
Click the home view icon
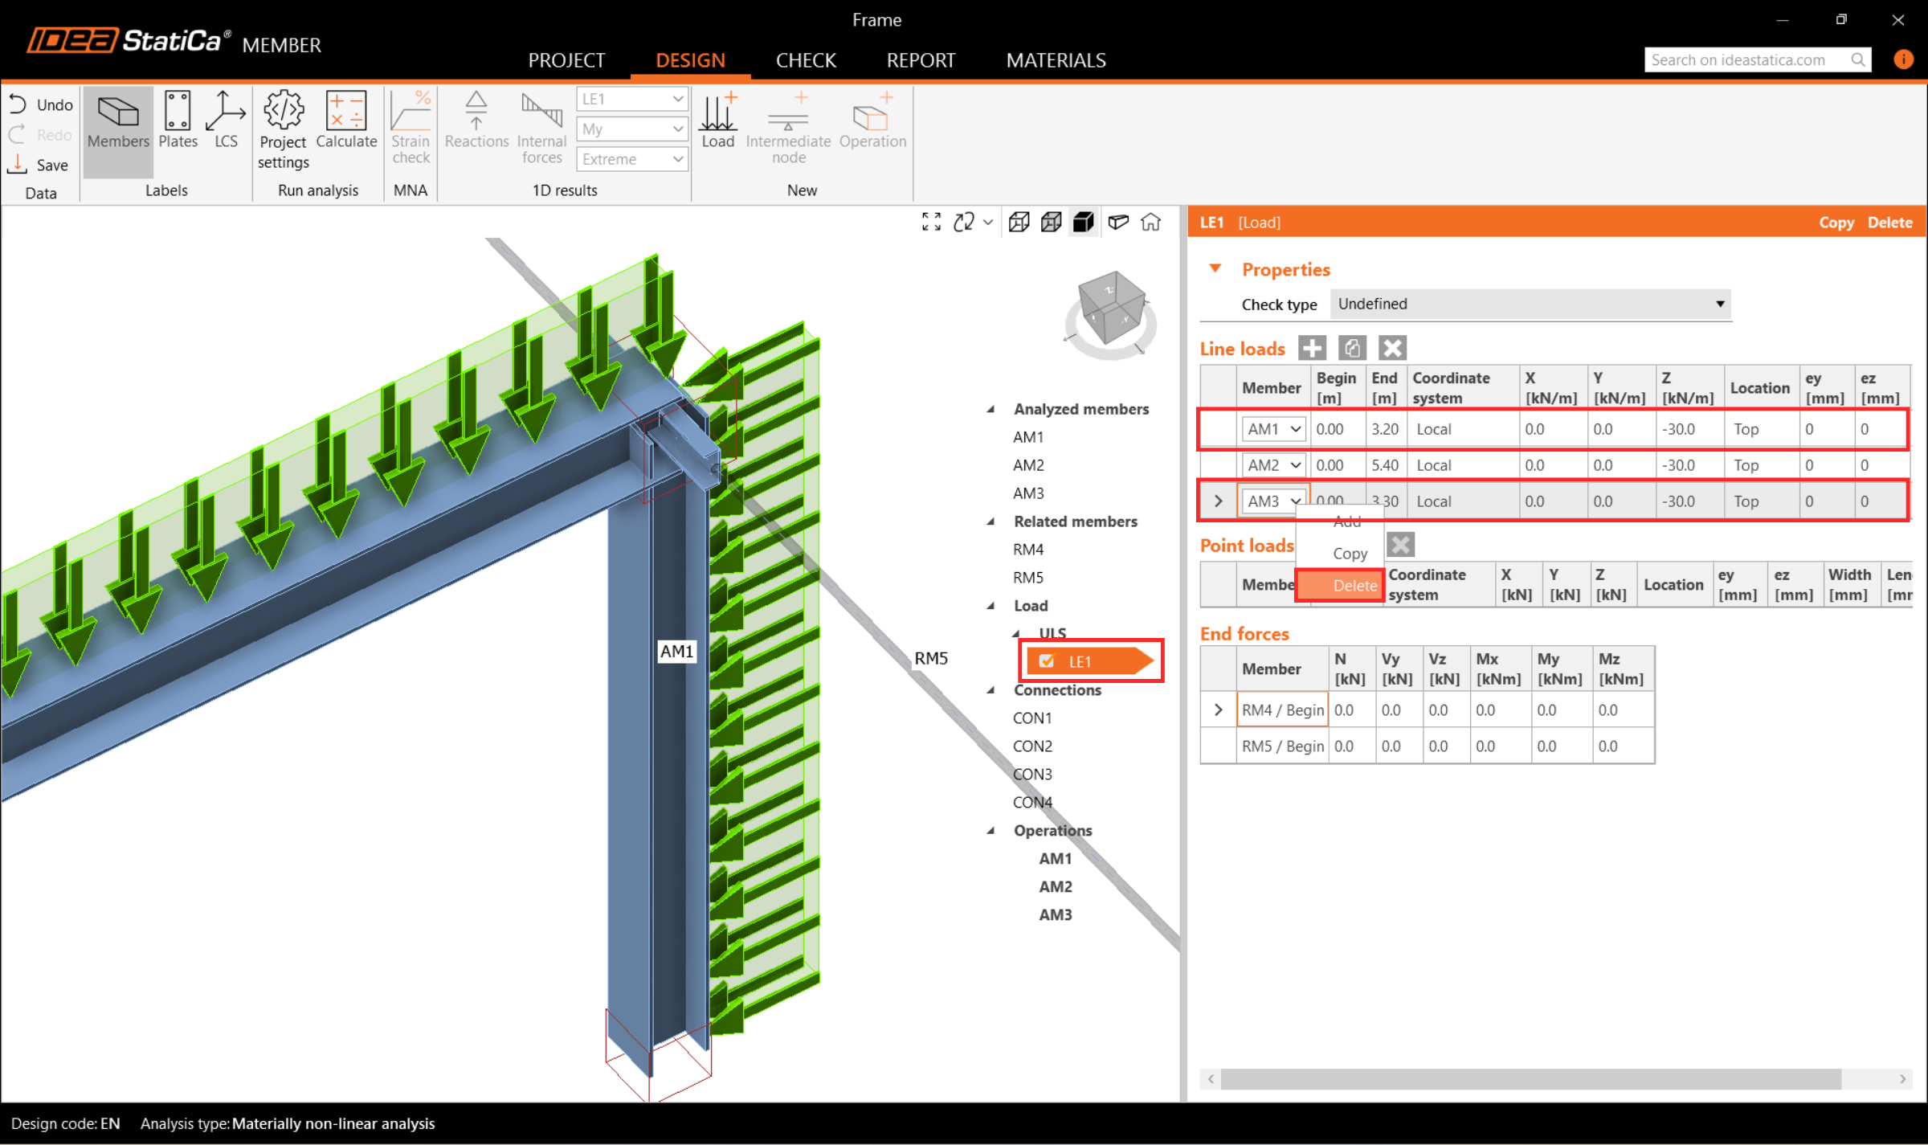1150,223
